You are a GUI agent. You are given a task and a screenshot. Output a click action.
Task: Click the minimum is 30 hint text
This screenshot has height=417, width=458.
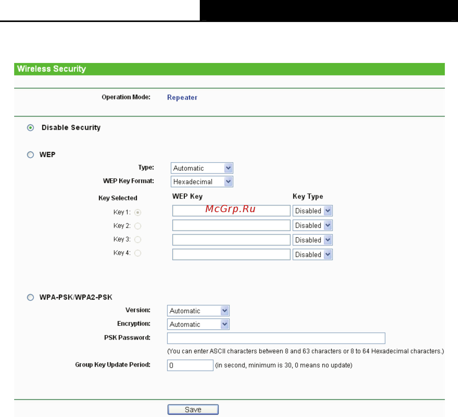284,365
